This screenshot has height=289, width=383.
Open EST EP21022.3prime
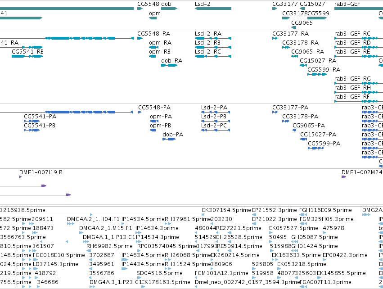tap(274, 219)
